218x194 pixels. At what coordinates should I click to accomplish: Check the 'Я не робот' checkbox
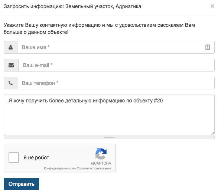pos(14,158)
